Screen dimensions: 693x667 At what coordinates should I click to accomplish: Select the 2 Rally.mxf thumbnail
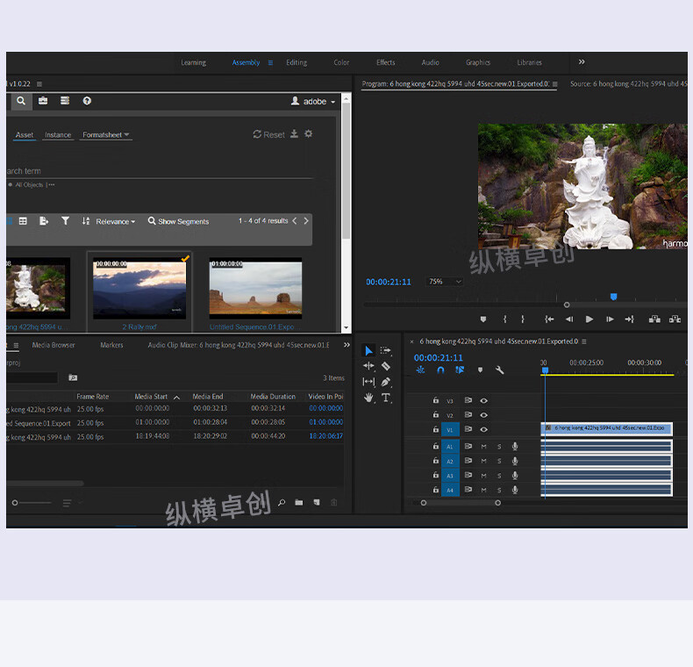[139, 289]
